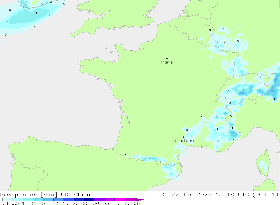Click the Dourbies location label
The width and height of the screenshot is (280, 205).
tap(183, 141)
